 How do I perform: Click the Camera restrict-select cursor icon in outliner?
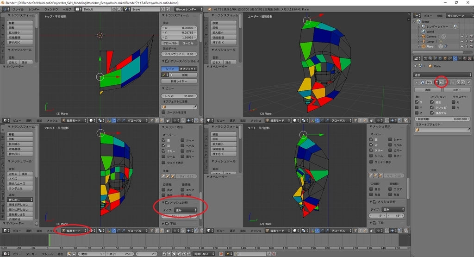pos(467,37)
